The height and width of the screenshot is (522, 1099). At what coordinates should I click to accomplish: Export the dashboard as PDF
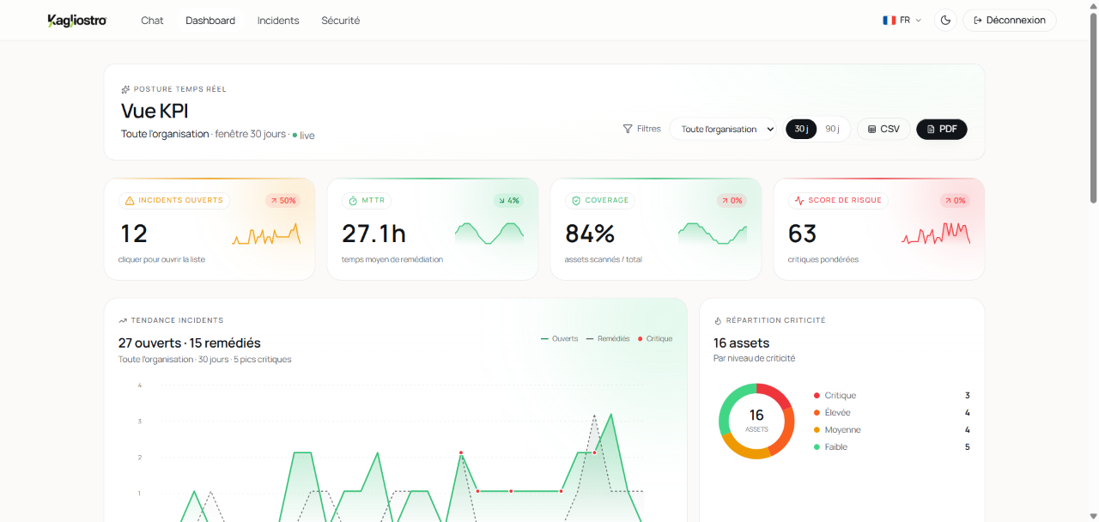942,129
